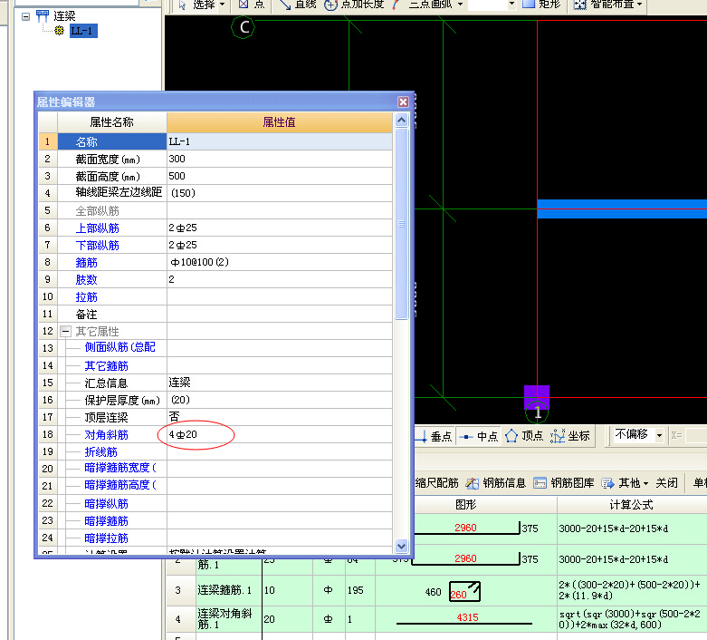The height and width of the screenshot is (640, 707).
Task: Select the 矩形 rectangle drawing tool
Action: [x=541, y=5]
